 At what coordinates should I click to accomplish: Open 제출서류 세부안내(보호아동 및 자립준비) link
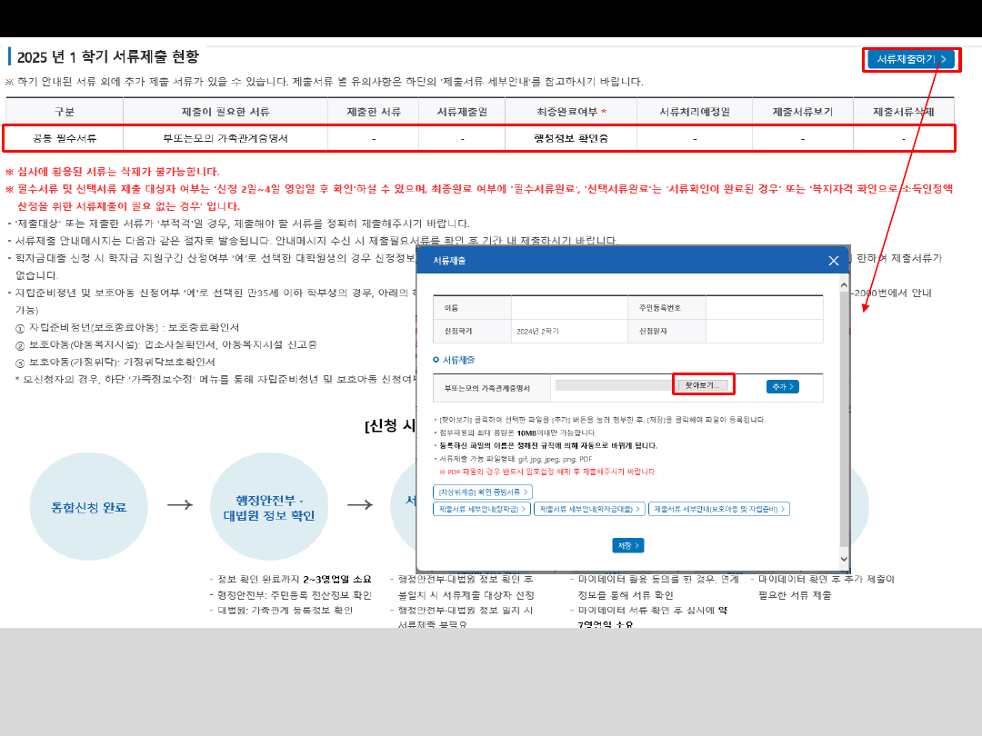pos(718,510)
